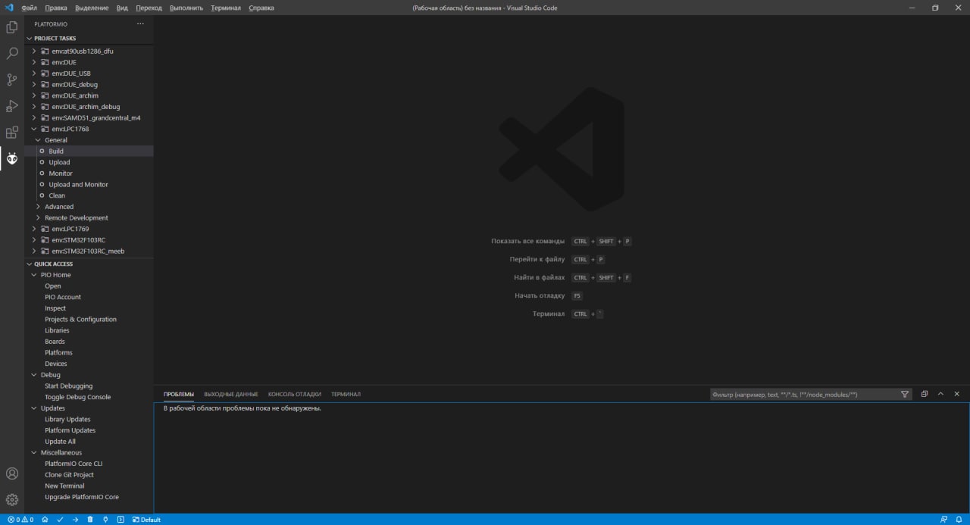Image resolution: width=970 pixels, height=525 pixels.
Task: Switch to the ТЕРМИНАЛ tab
Action: [346, 394]
